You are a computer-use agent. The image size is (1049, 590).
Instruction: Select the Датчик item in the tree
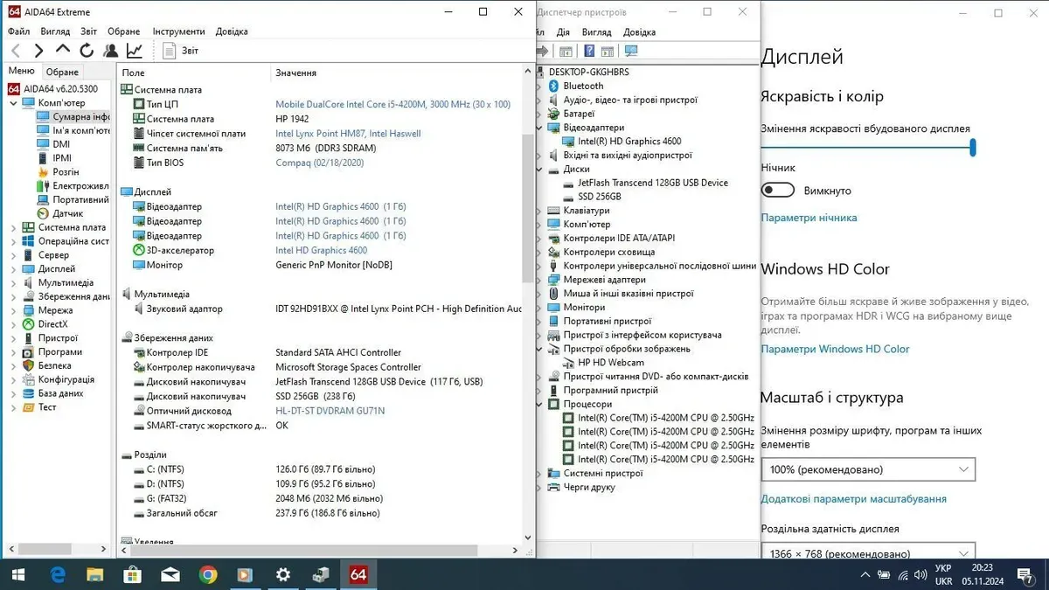pyautogui.click(x=67, y=213)
